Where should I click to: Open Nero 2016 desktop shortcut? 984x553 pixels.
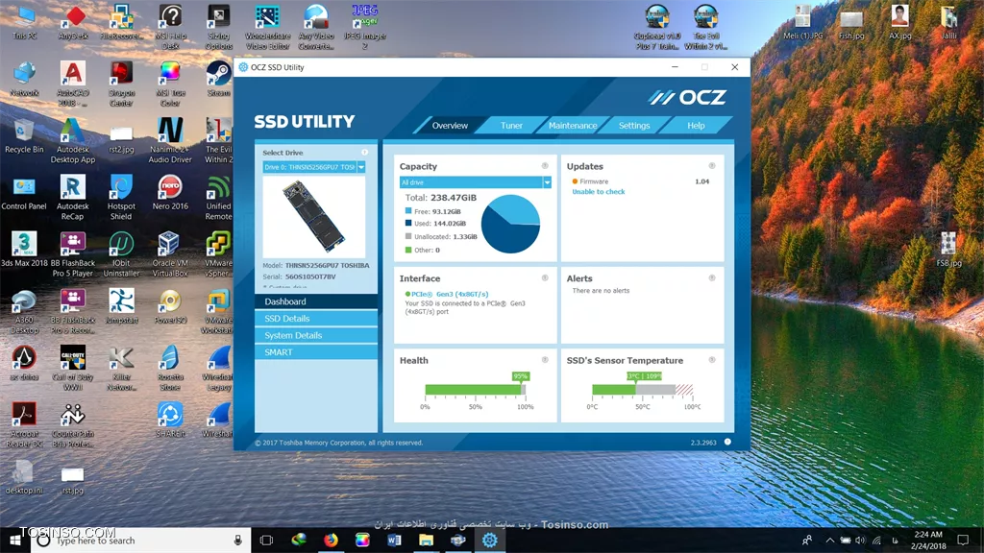click(170, 193)
